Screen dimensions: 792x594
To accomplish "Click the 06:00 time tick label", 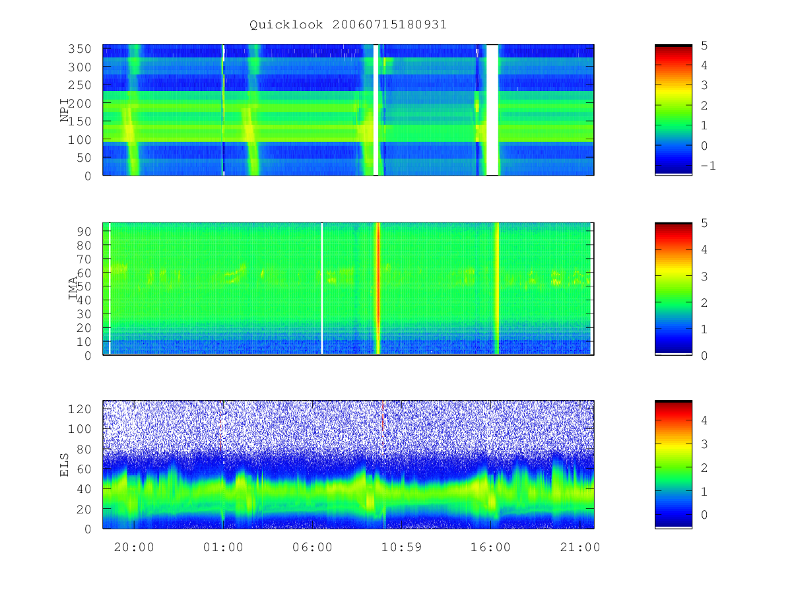I will coord(312,547).
